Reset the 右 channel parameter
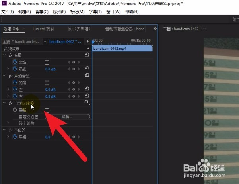This screenshot has width=239, height=184. (x=87, y=96)
